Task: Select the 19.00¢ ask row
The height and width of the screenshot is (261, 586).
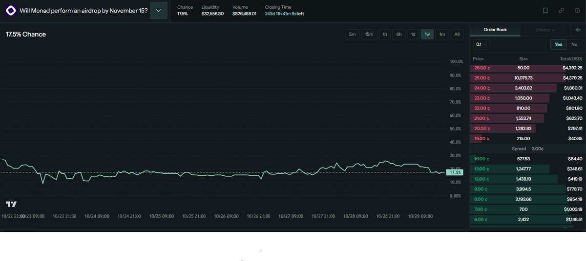Action: [527, 138]
